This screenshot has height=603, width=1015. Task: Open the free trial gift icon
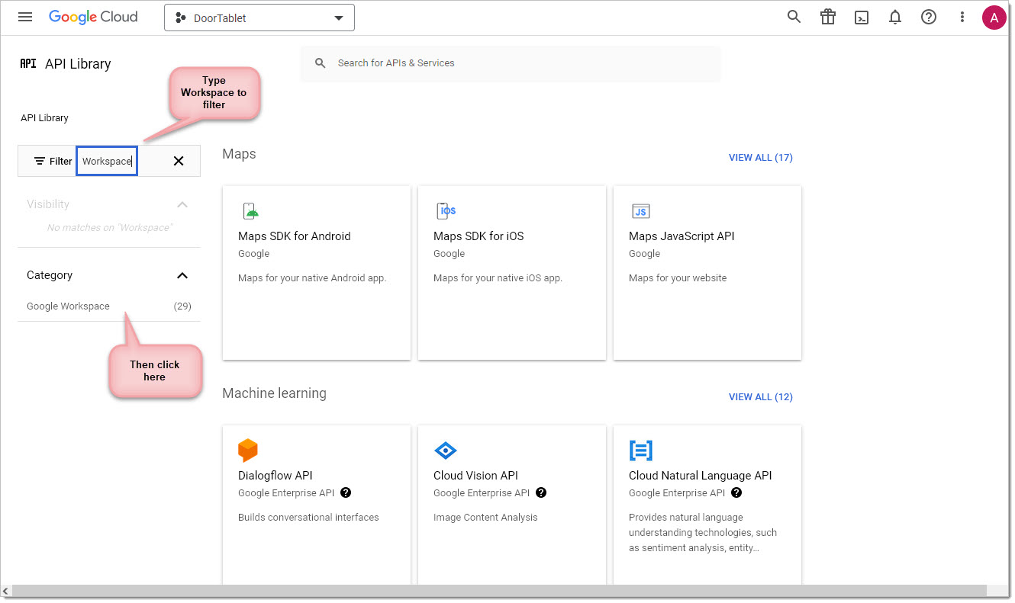(x=828, y=17)
